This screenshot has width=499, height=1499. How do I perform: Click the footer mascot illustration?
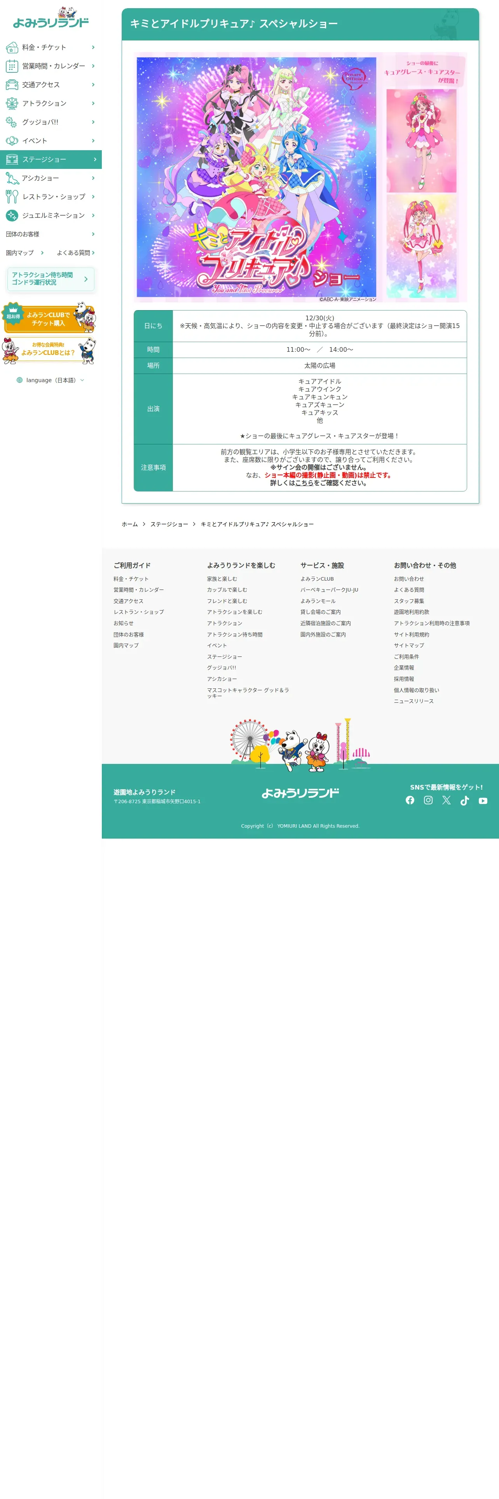(x=300, y=745)
